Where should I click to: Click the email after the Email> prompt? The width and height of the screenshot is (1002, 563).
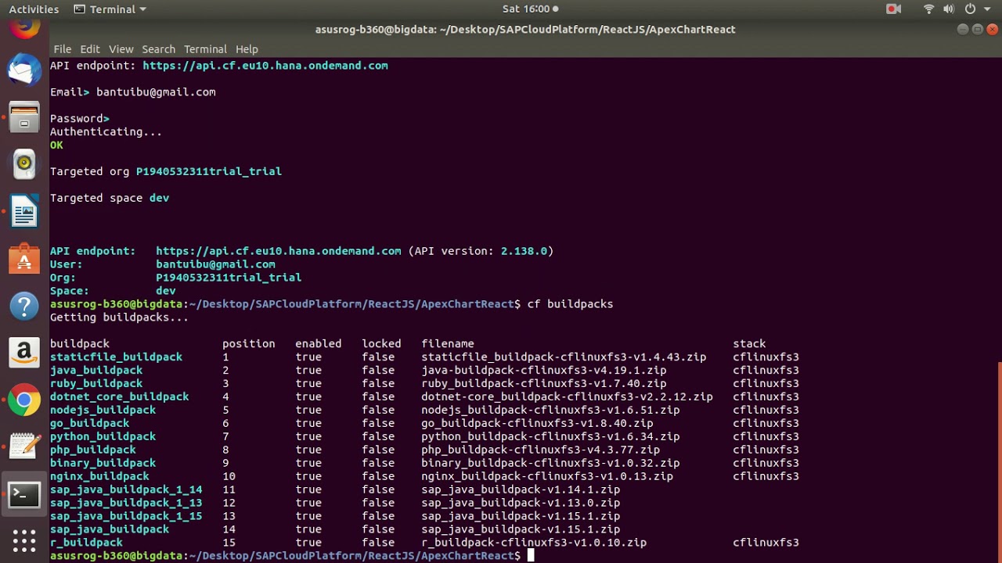(156, 92)
